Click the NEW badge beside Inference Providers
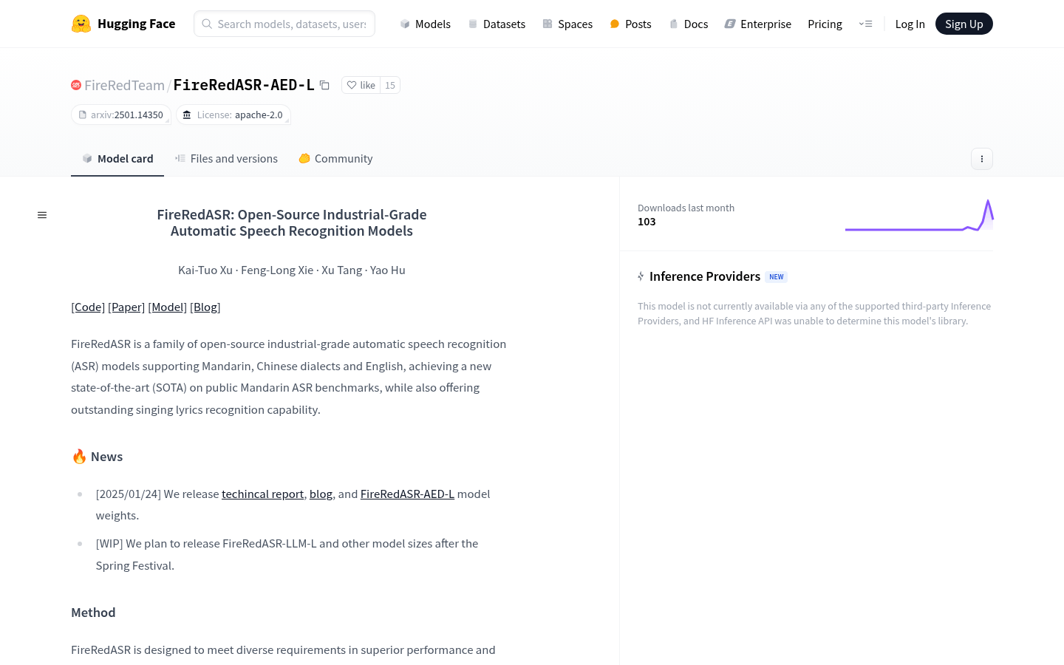The height and width of the screenshot is (665, 1064). (776, 277)
